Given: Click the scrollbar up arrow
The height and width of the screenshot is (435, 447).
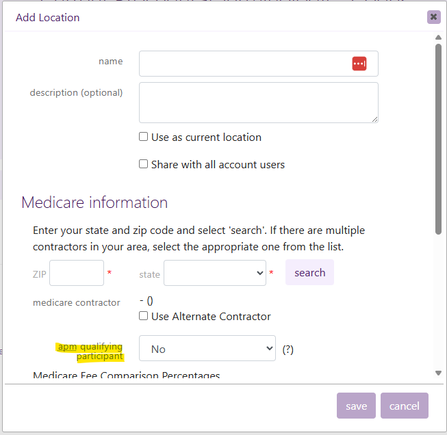Looking at the screenshot, I should [438, 37].
